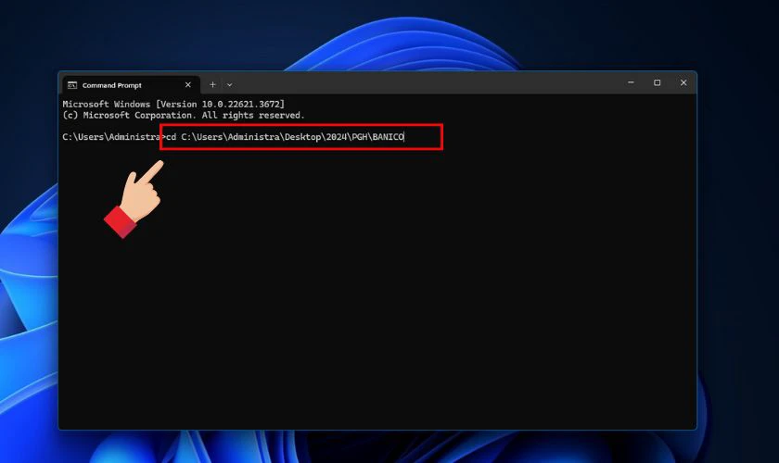Click the typed cd BANICO path command
Viewport: 779px width, 463px height.
click(286, 137)
